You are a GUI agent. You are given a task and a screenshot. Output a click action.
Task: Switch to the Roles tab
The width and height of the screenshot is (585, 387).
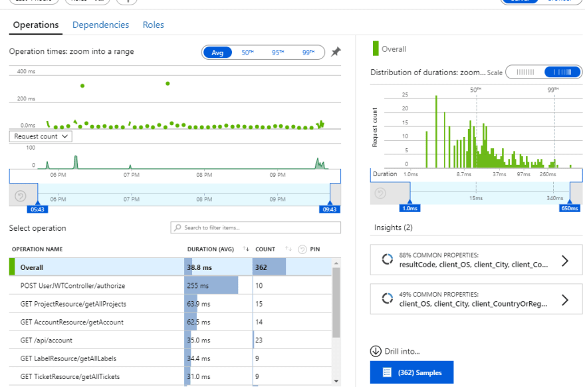pyautogui.click(x=154, y=25)
